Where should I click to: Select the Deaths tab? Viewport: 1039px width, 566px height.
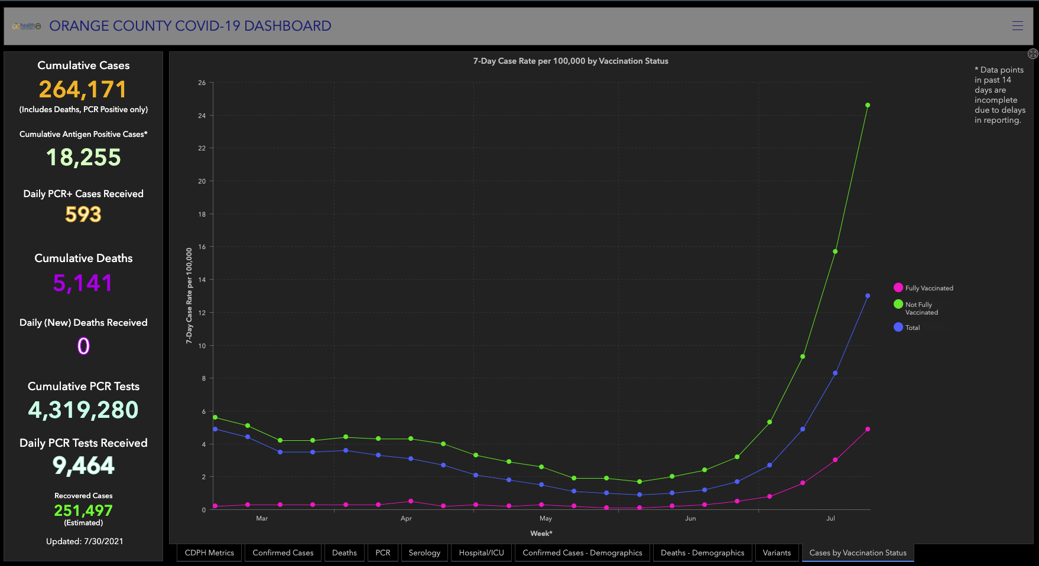(x=345, y=553)
